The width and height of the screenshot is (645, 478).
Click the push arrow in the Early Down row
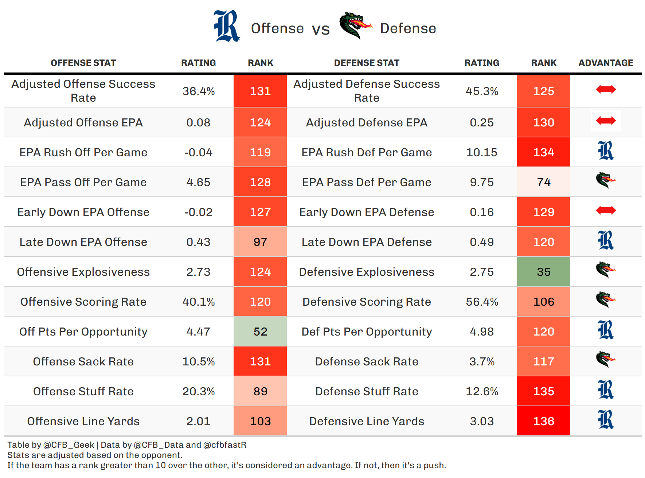606,210
